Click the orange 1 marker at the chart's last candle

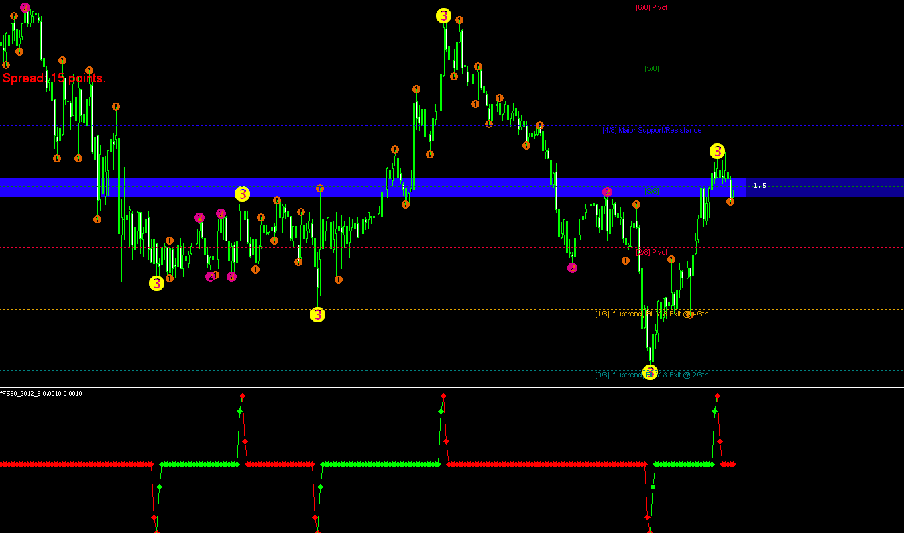(x=730, y=202)
